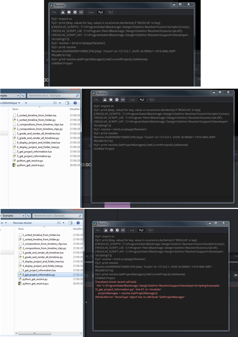This screenshot has width=238, height=337.
Task: Click the Nom column header in the bibliothèque explorer
Action: tap(15, 109)
